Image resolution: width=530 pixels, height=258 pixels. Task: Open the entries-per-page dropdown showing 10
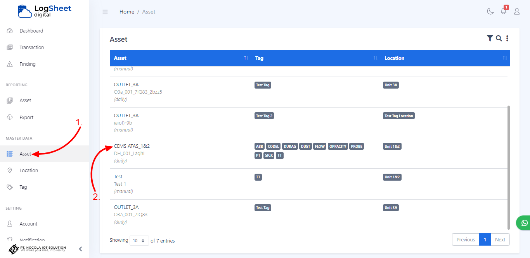point(139,241)
